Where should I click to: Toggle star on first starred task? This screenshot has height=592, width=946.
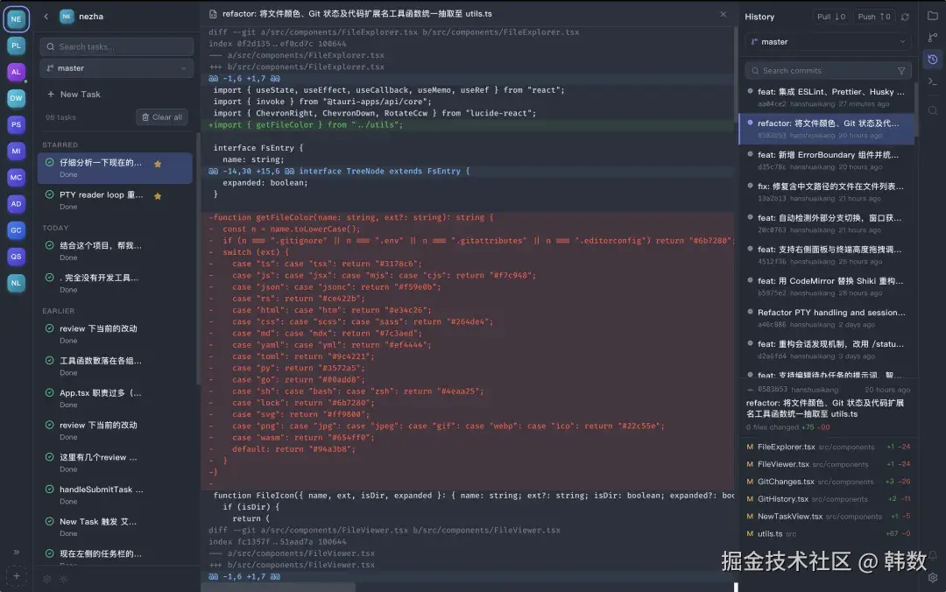(x=158, y=164)
